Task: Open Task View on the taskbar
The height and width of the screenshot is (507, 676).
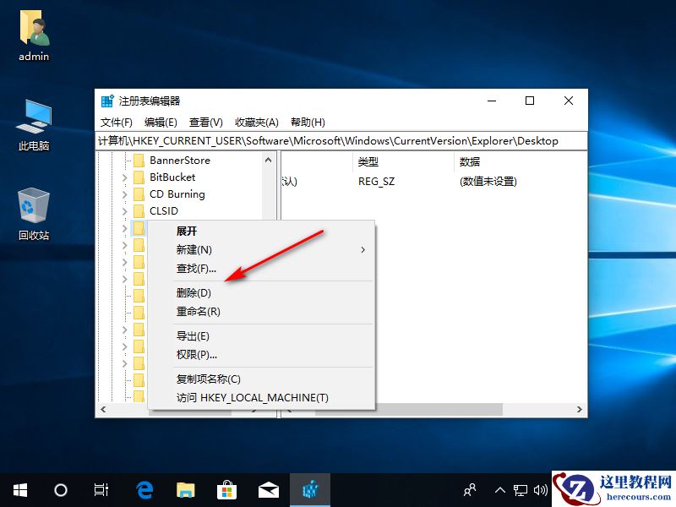Action: click(101, 489)
